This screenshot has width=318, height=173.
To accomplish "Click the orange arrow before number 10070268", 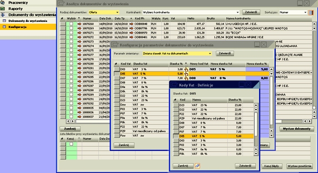I will [x=79, y=24].
